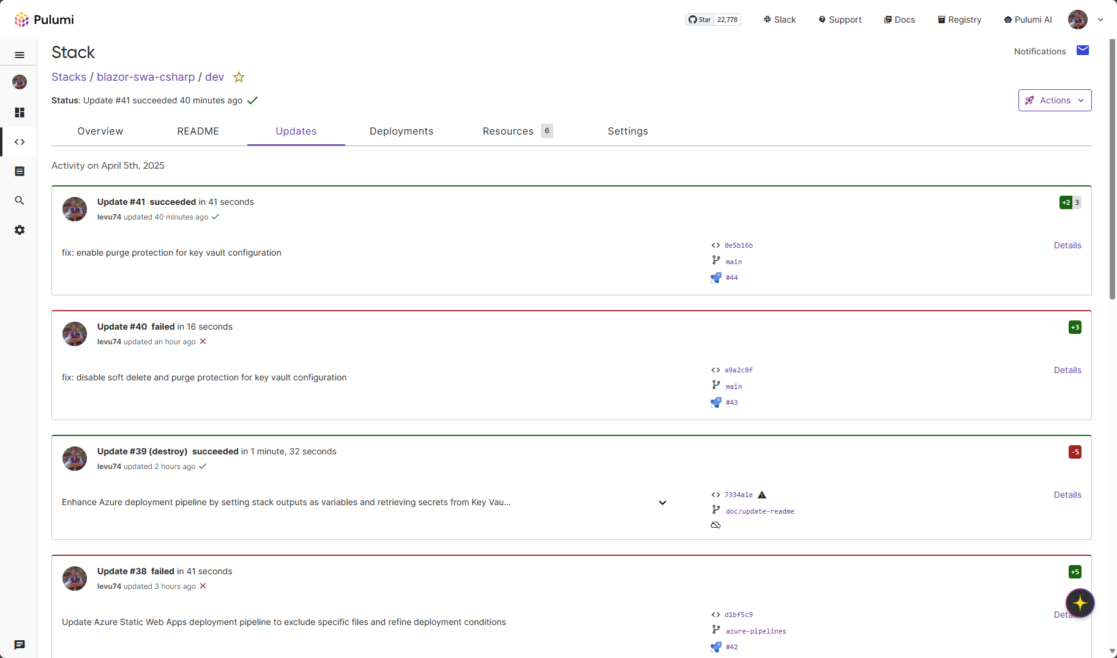
Task: Switch to the README tab
Action: click(198, 131)
